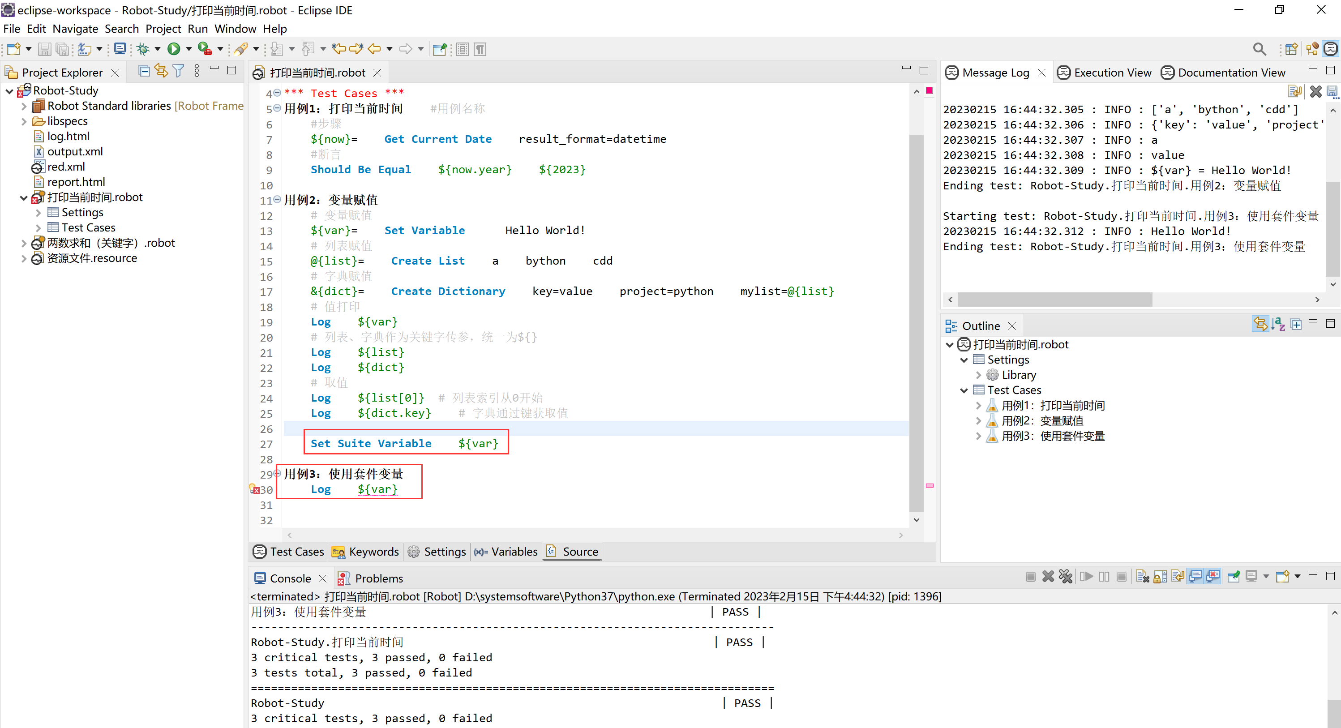Click the green Run button in toolbar

tap(173, 49)
